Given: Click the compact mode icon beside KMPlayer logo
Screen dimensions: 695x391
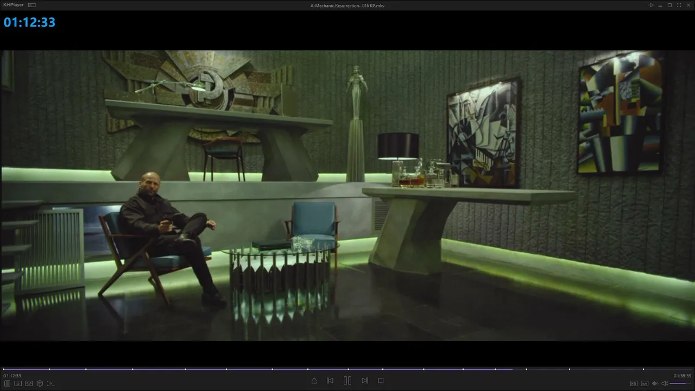Looking at the screenshot, I should tap(31, 5).
